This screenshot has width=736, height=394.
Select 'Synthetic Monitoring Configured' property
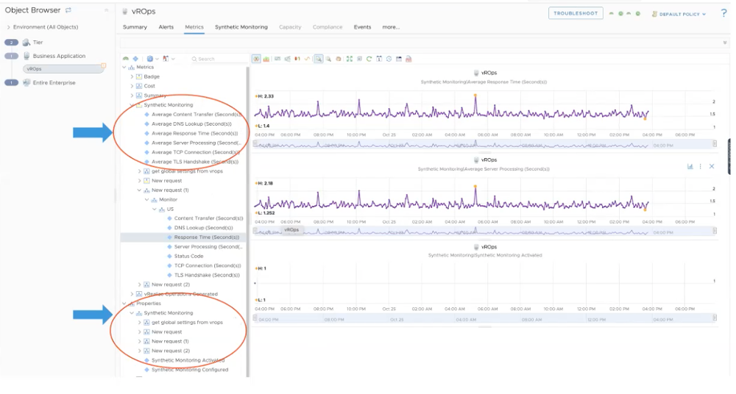tap(190, 370)
